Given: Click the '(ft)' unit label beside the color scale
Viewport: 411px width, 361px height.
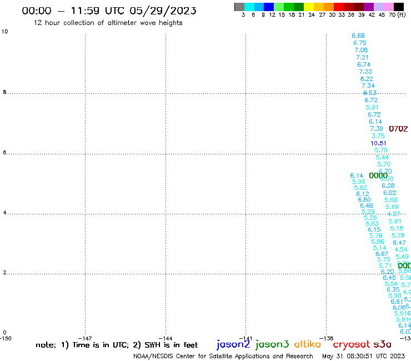Looking at the screenshot, I should tap(402, 15).
